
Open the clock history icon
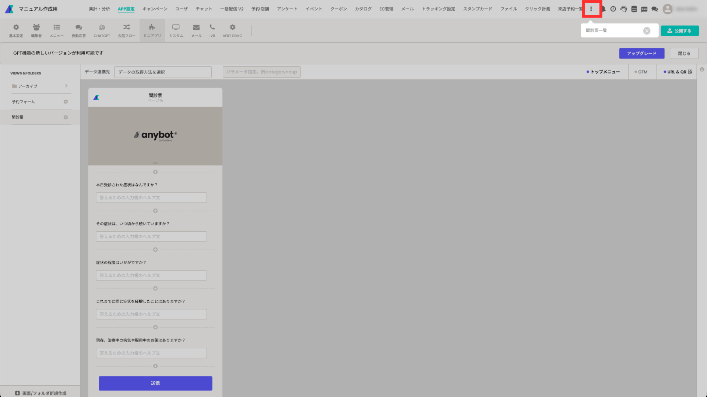click(x=613, y=9)
